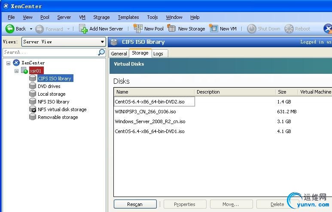
Task: Open the Server View dropdown
Action: click(x=103, y=42)
